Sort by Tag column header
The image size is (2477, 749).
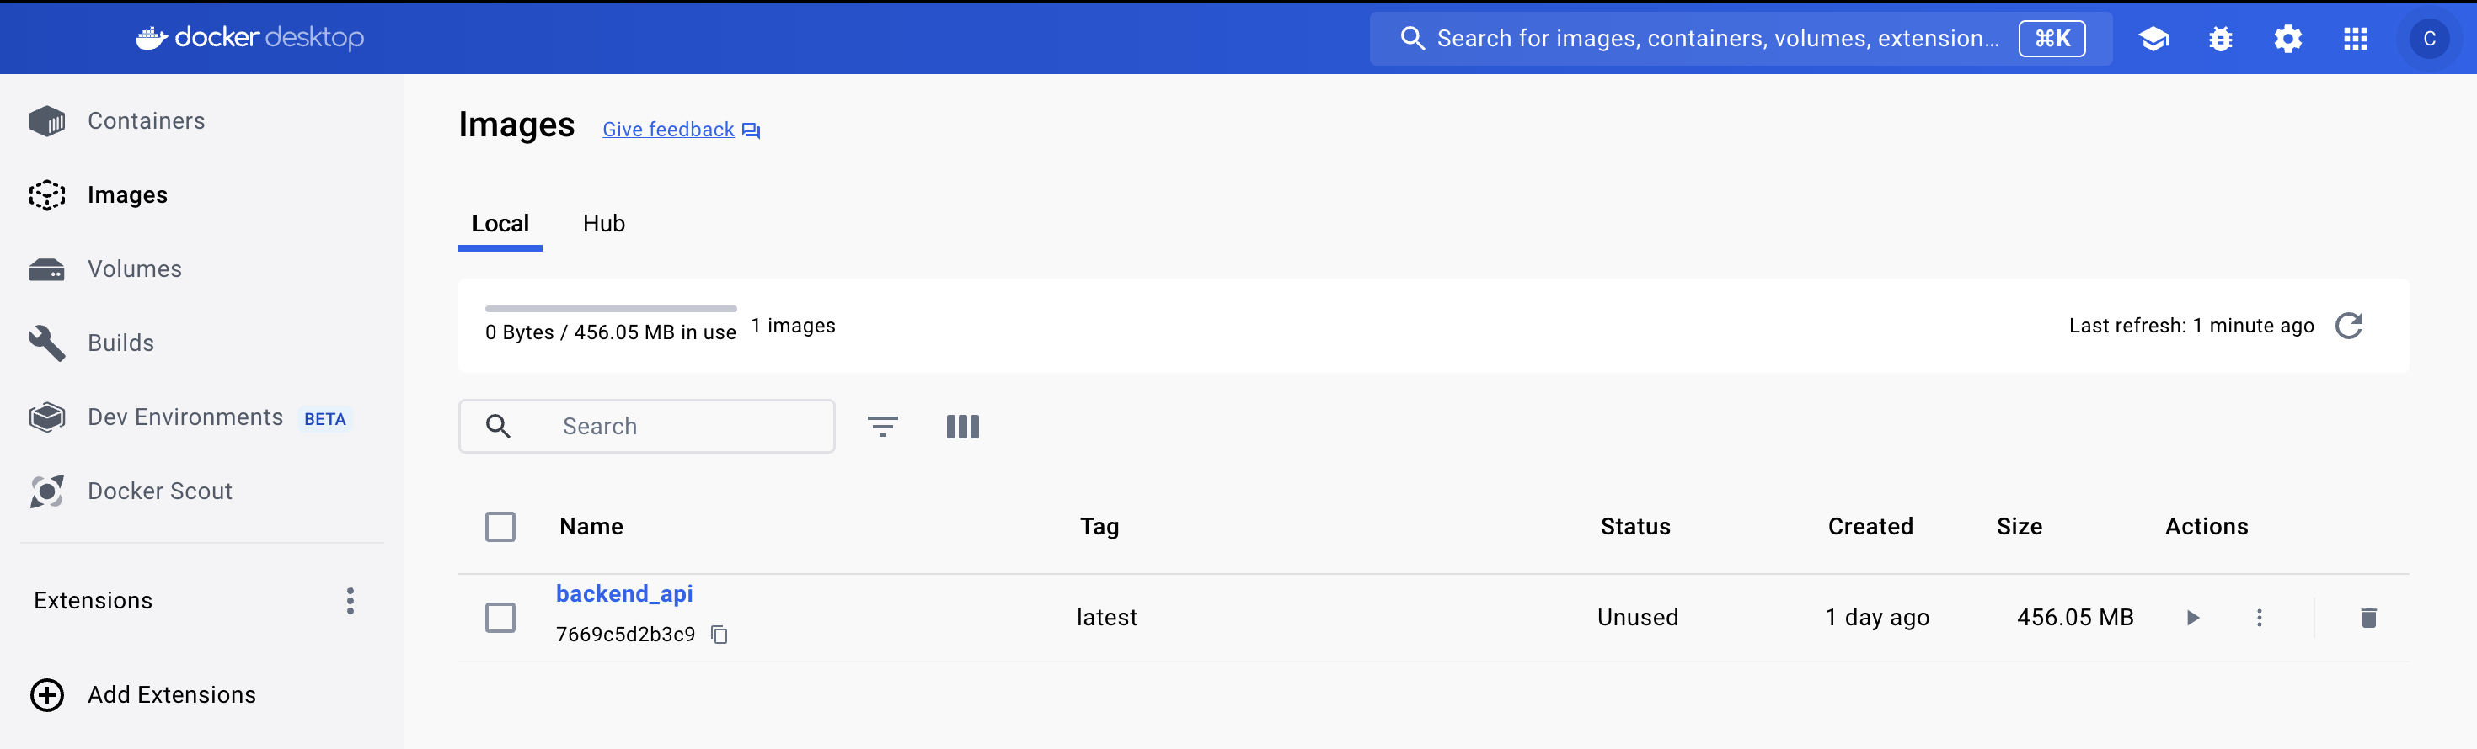[1099, 526]
